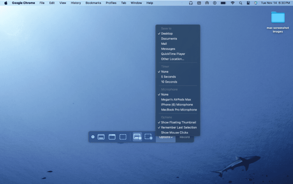Select MacBook Pro Microphone
The height and width of the screenshot is (184, 293).
179,110
